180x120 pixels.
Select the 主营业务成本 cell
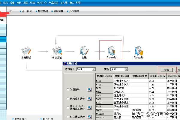tap(122, 99)
